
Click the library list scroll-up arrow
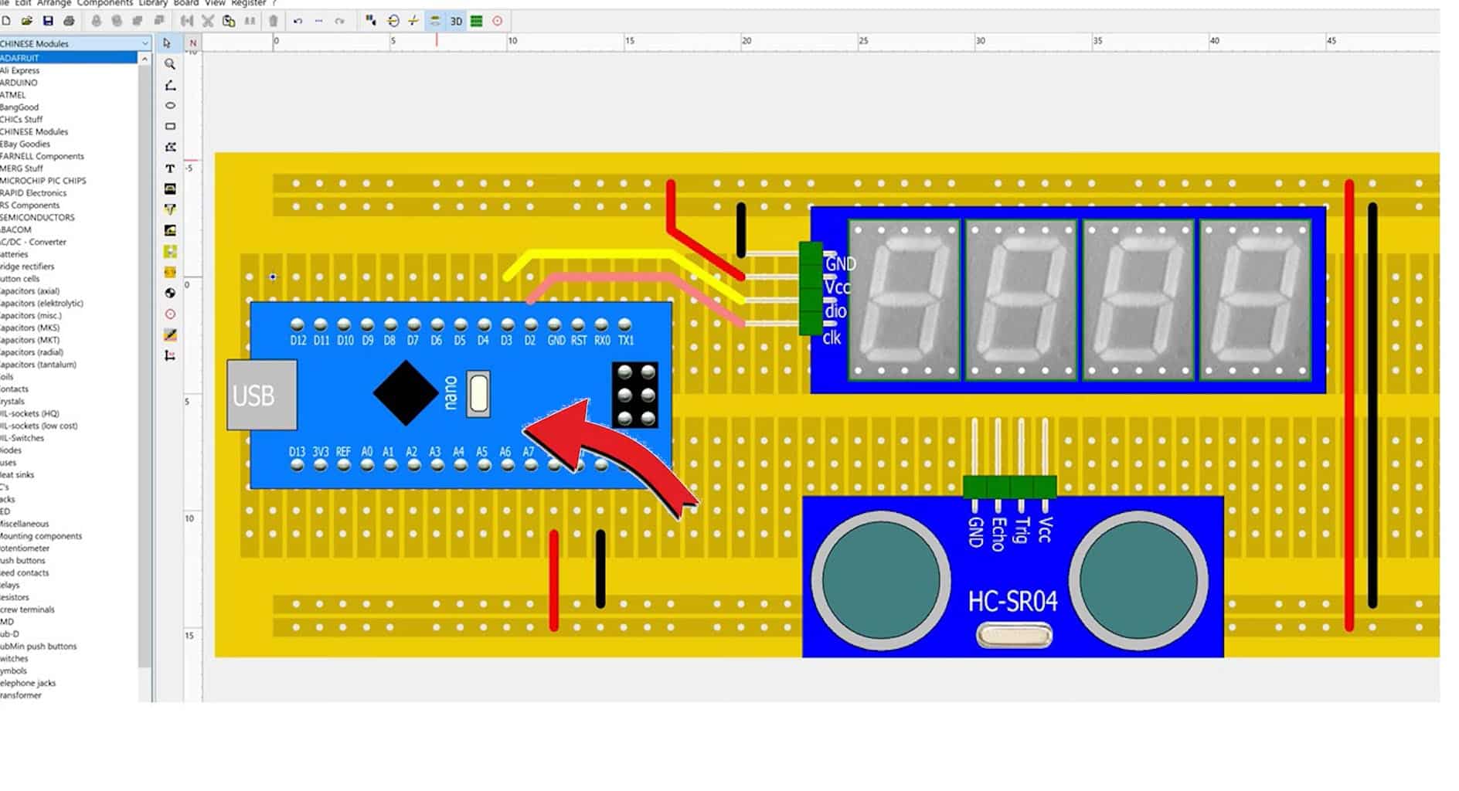coord(145,59)
